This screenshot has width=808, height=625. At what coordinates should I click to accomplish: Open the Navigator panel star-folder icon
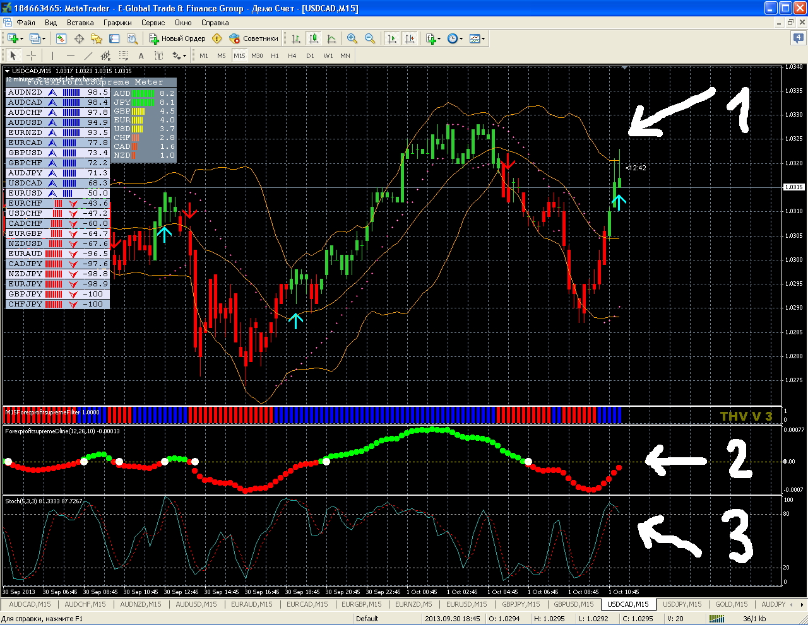[97, 38]
